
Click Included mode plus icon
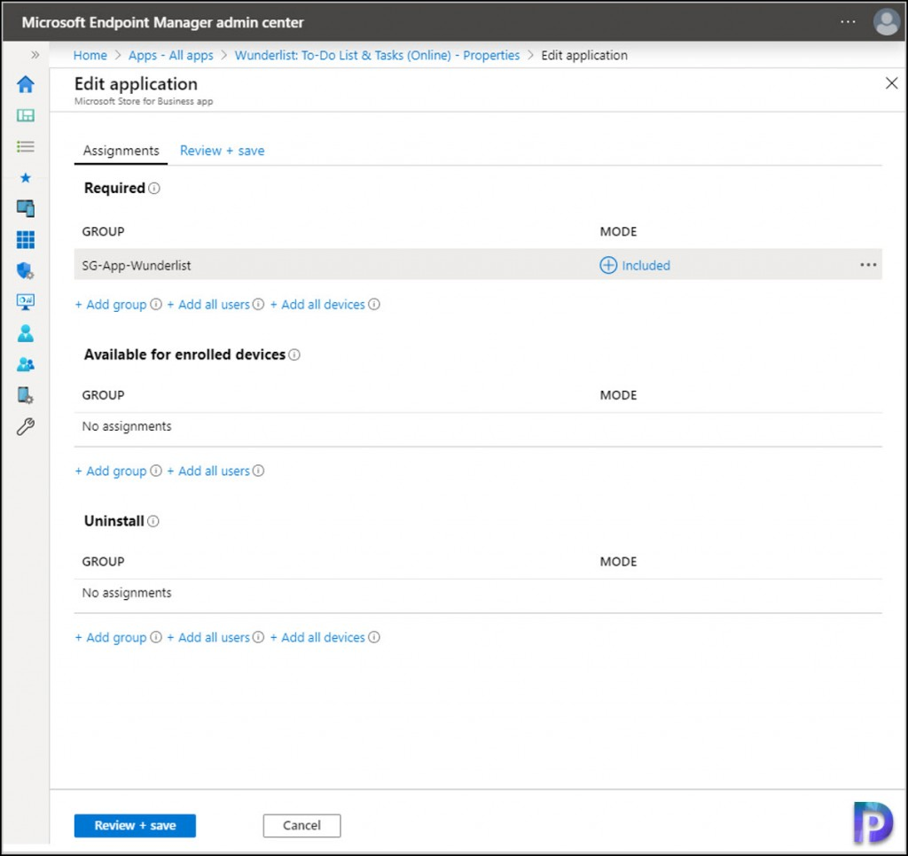click(608, 265)
